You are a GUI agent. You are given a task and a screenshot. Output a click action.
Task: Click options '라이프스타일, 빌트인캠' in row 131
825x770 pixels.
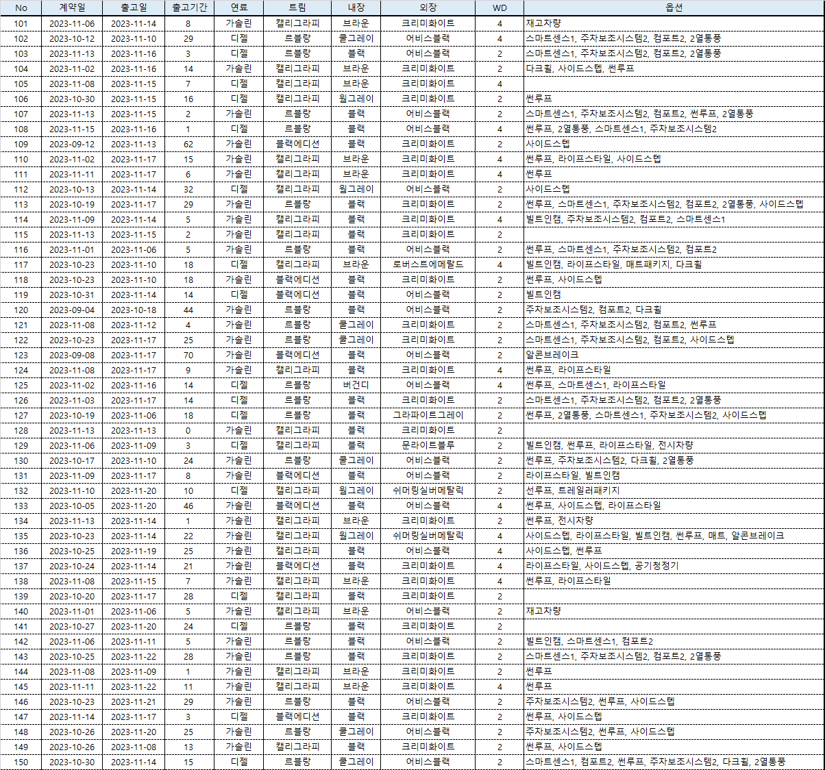tap(573, 475)
